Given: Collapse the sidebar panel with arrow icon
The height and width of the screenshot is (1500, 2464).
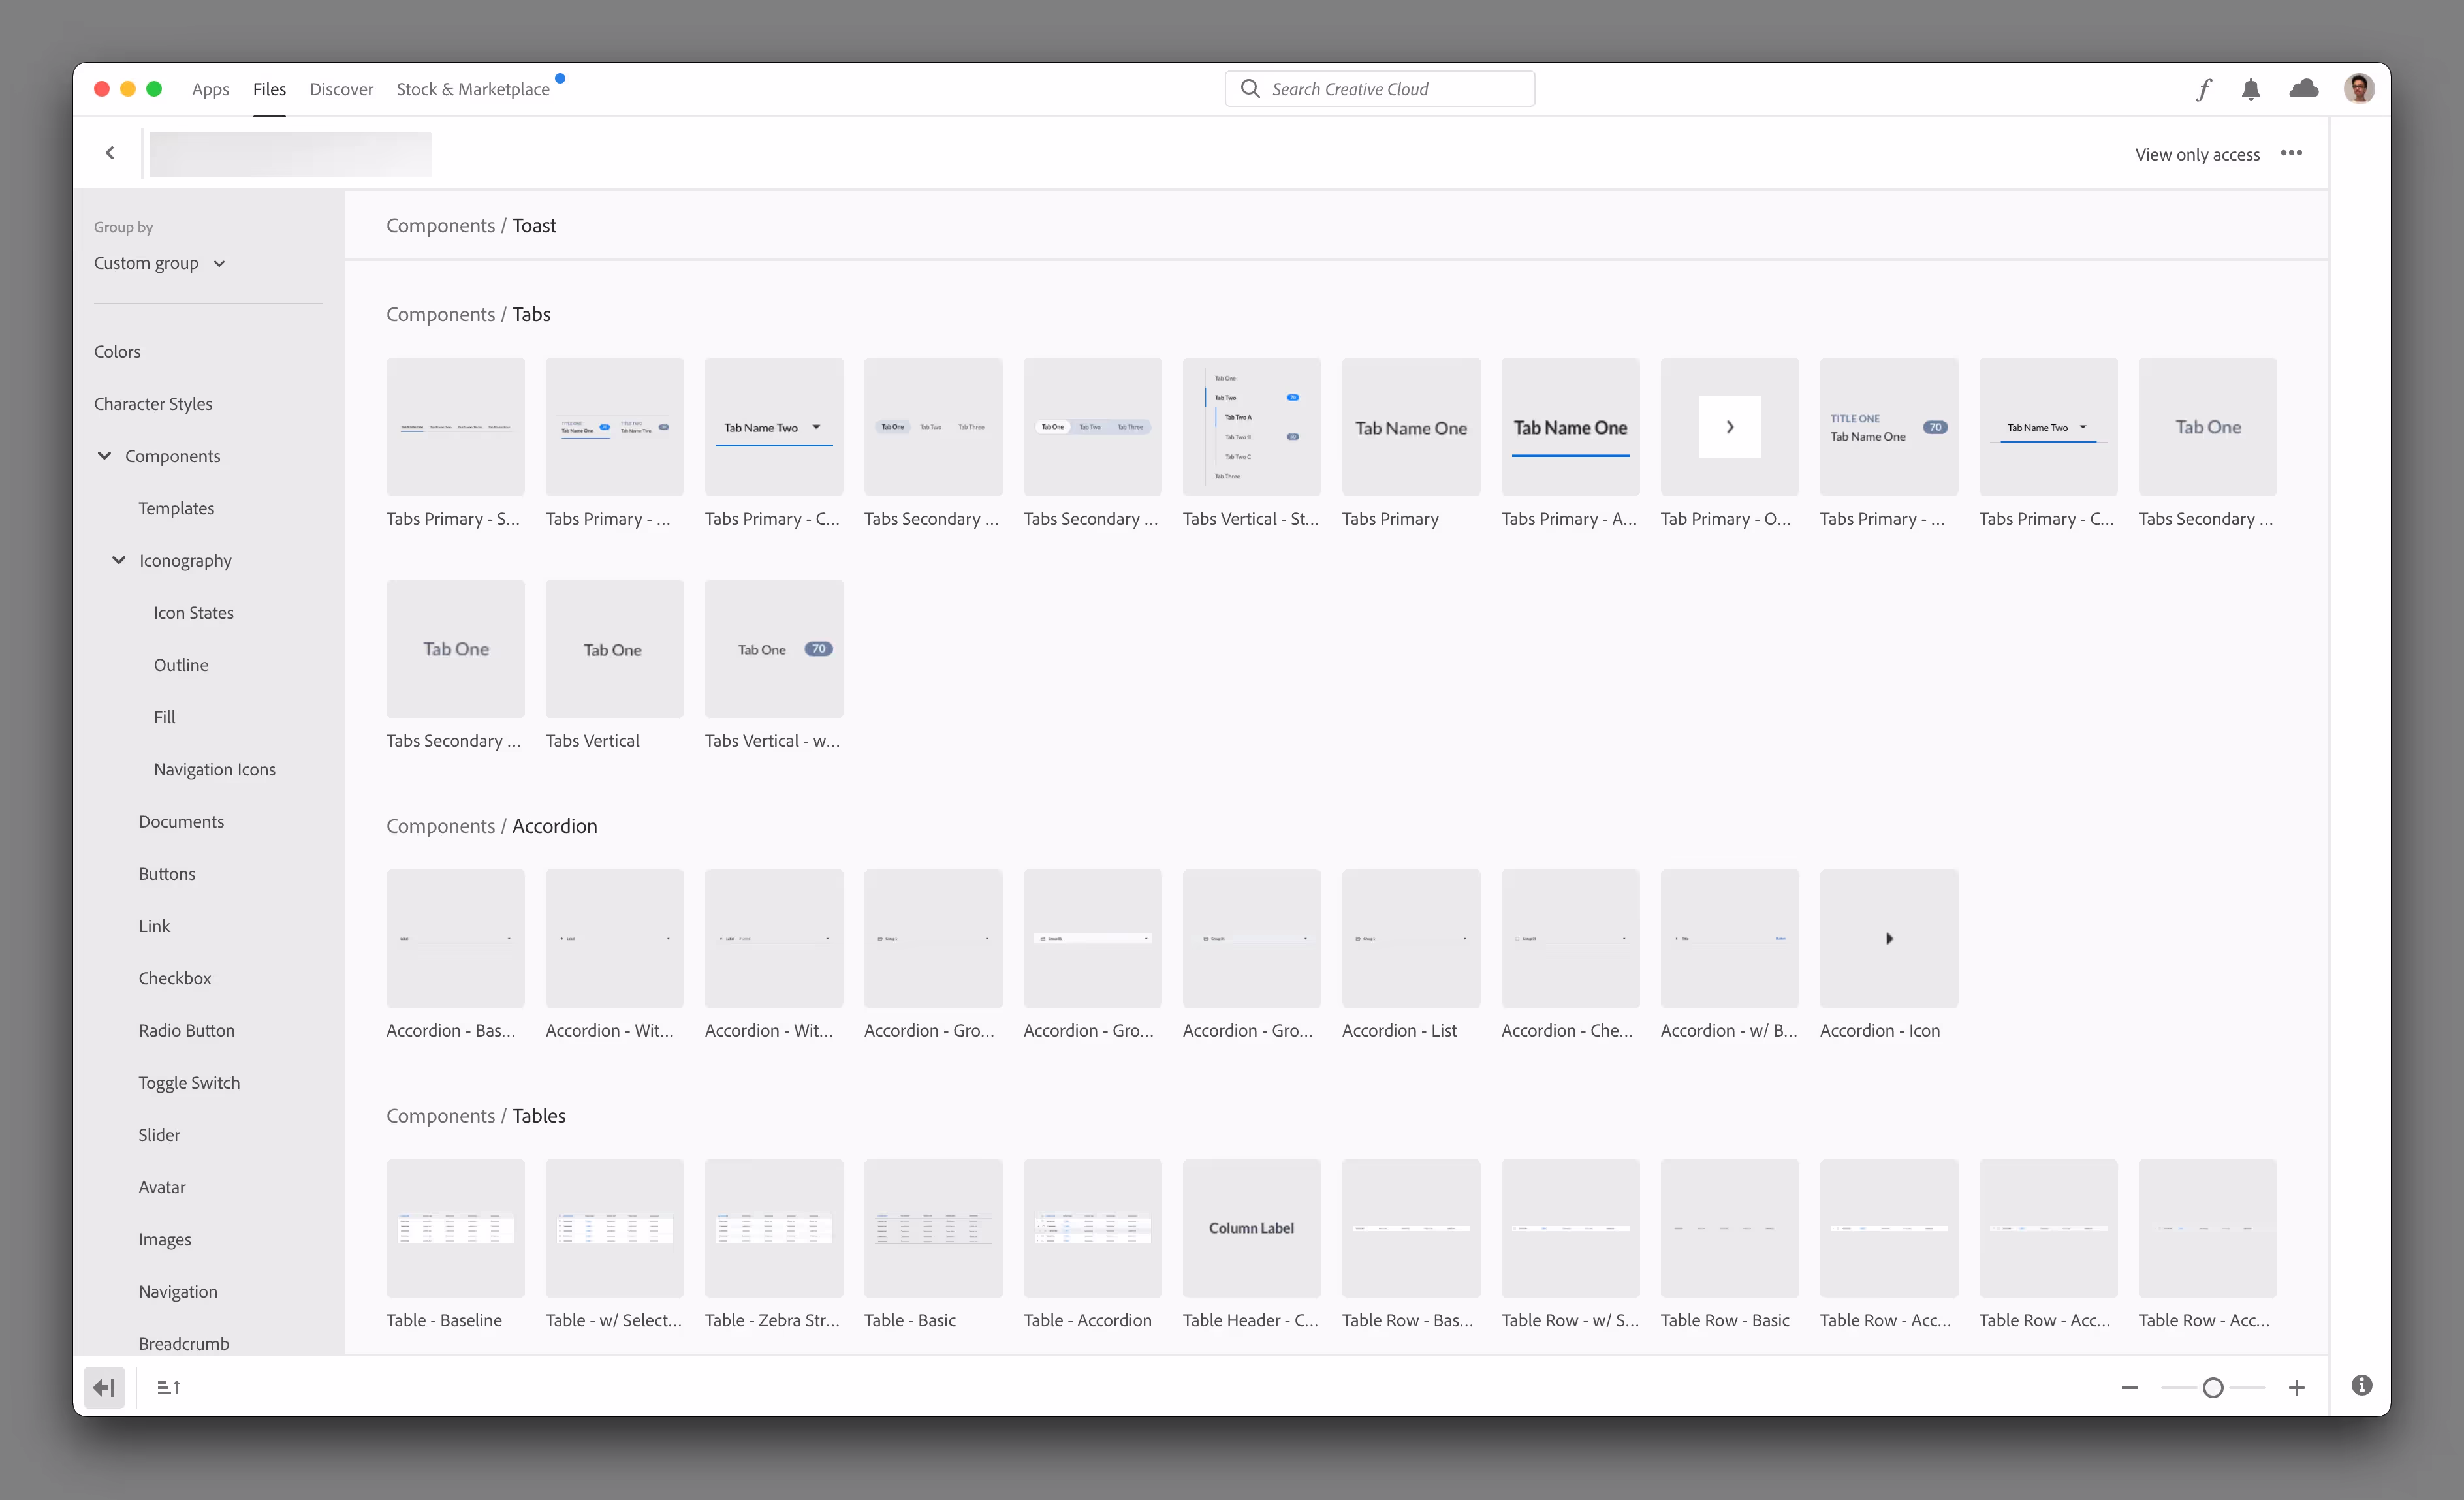Looking at the screenshot, I should (x=104, y=1387).
